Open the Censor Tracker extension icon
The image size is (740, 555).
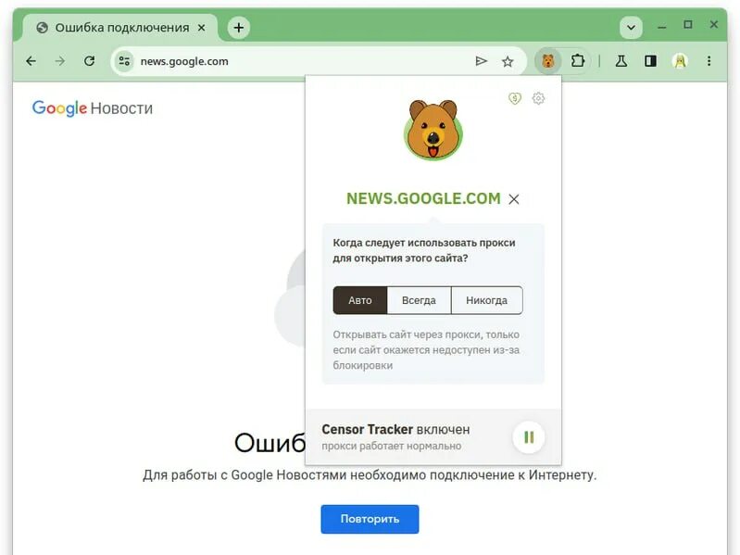[548, 61]
